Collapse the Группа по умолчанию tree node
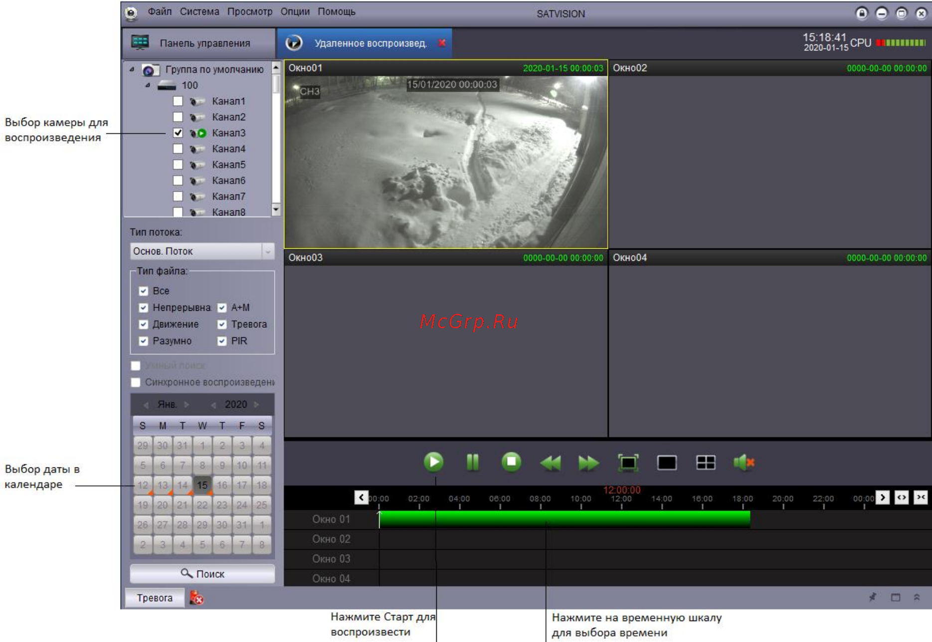Screen dimensions: 932x642 (x=132, y=70)
